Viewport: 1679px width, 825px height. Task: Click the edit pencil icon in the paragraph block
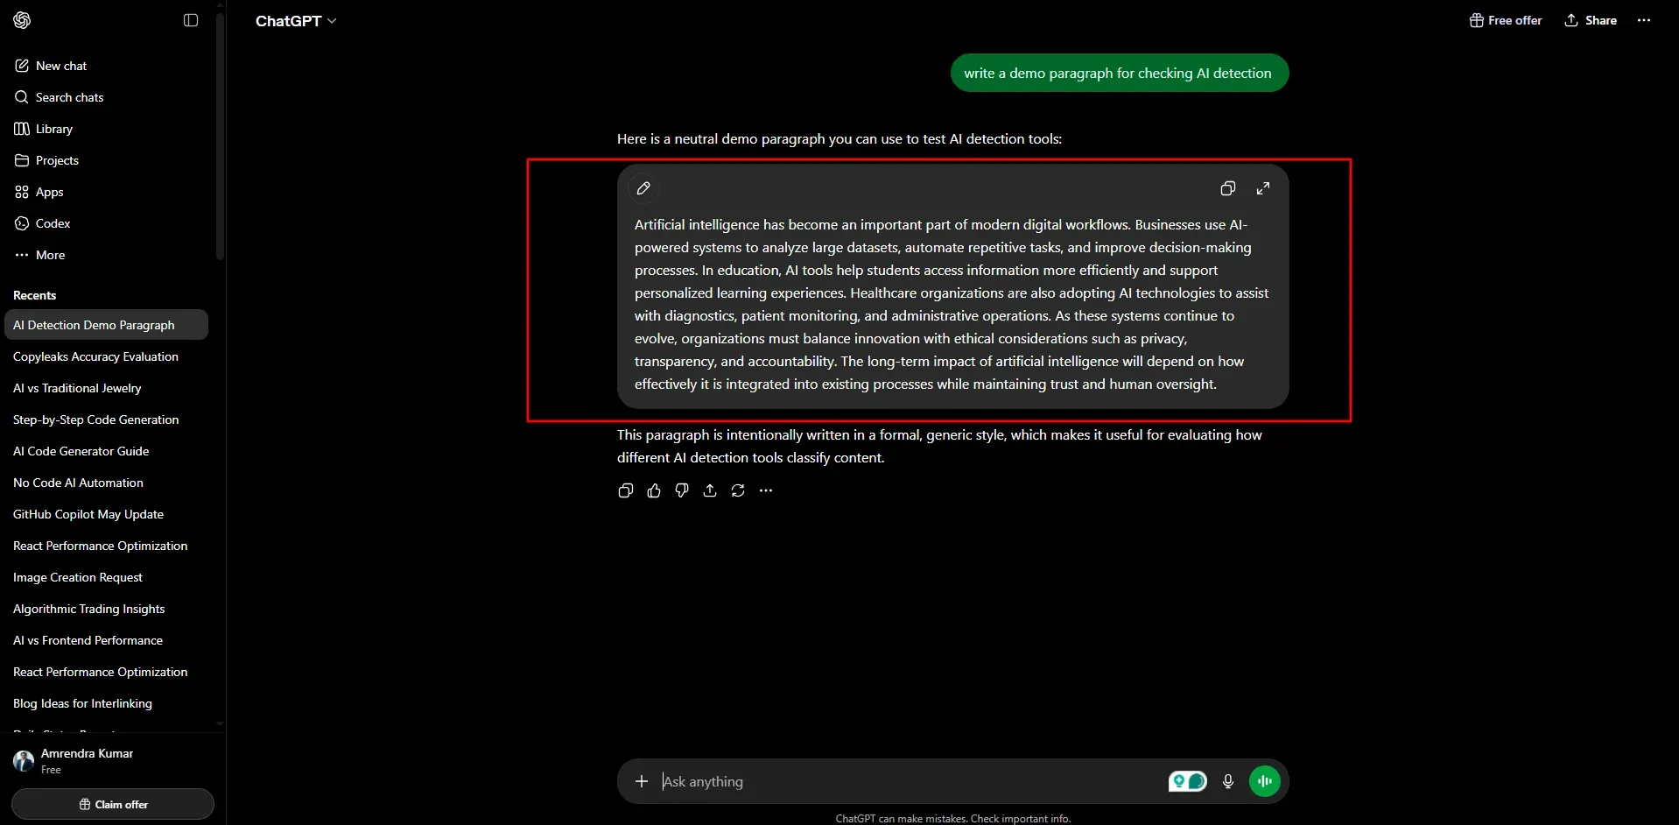pyautogui.click(x=643, y=188)
